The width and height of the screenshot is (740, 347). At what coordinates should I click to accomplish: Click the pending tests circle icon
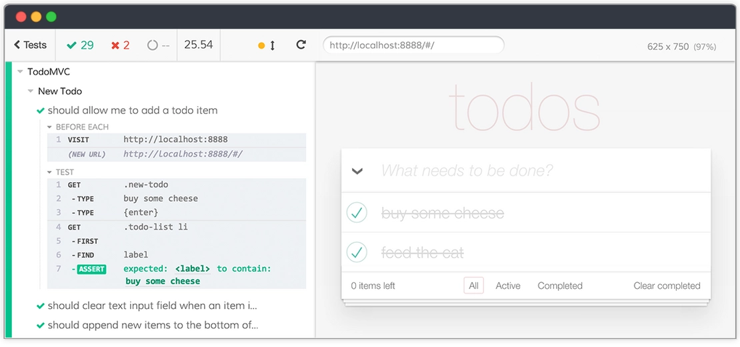coord(153,45)
